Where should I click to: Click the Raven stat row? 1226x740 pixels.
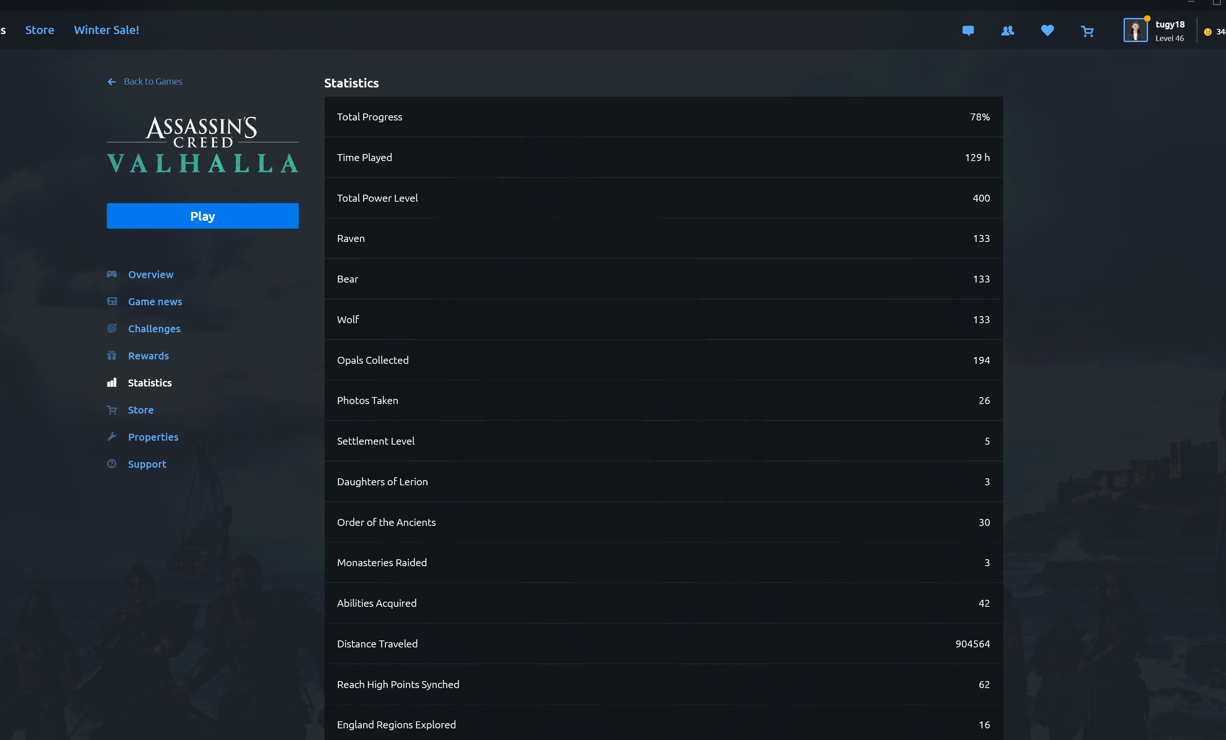click(663, 238)
